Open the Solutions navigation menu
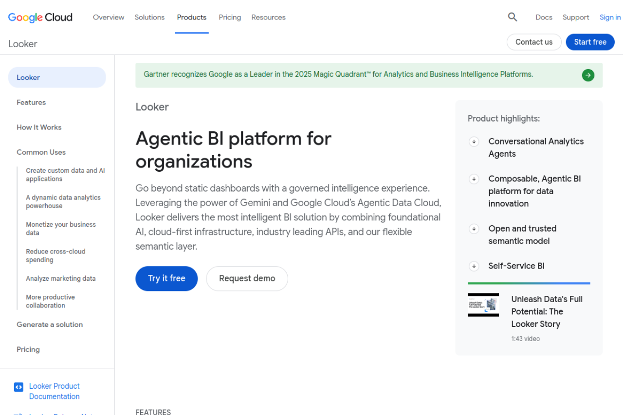 point(149,17)
